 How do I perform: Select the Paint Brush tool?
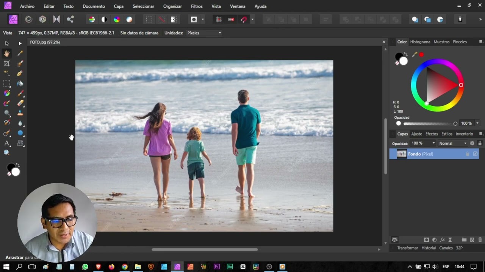point(20,93)
